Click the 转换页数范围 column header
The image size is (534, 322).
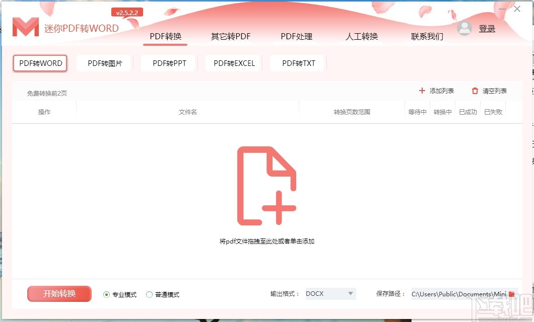pyautogui.click(x=352, y=112)
